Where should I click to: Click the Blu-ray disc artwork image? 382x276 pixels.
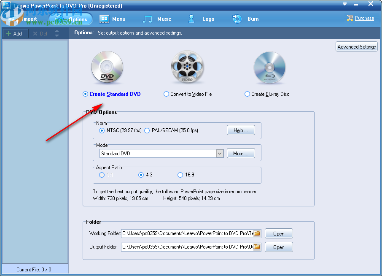[269, 67]
